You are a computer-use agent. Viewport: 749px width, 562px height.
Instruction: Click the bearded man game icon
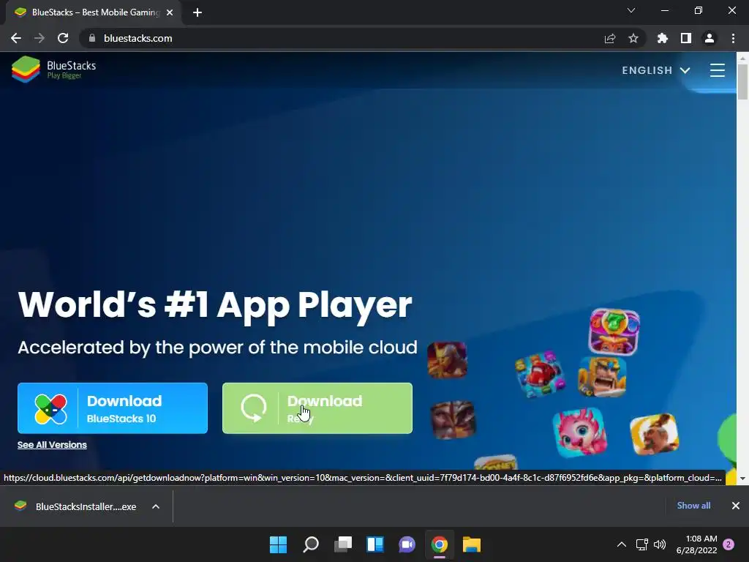655,433
